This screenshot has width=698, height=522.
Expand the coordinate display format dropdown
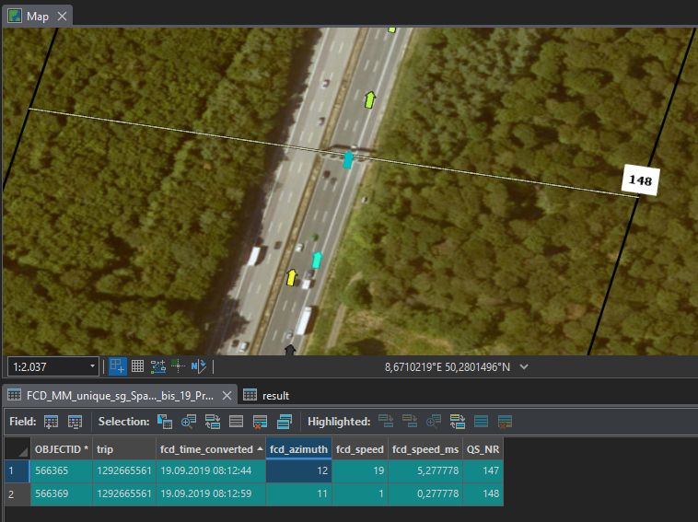click(524, 366)
